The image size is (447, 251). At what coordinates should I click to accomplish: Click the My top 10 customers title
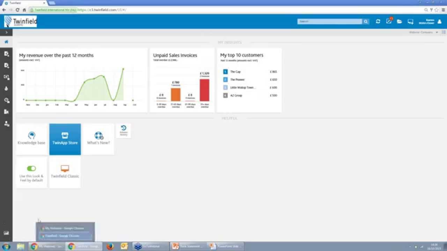tap(242, 55)
